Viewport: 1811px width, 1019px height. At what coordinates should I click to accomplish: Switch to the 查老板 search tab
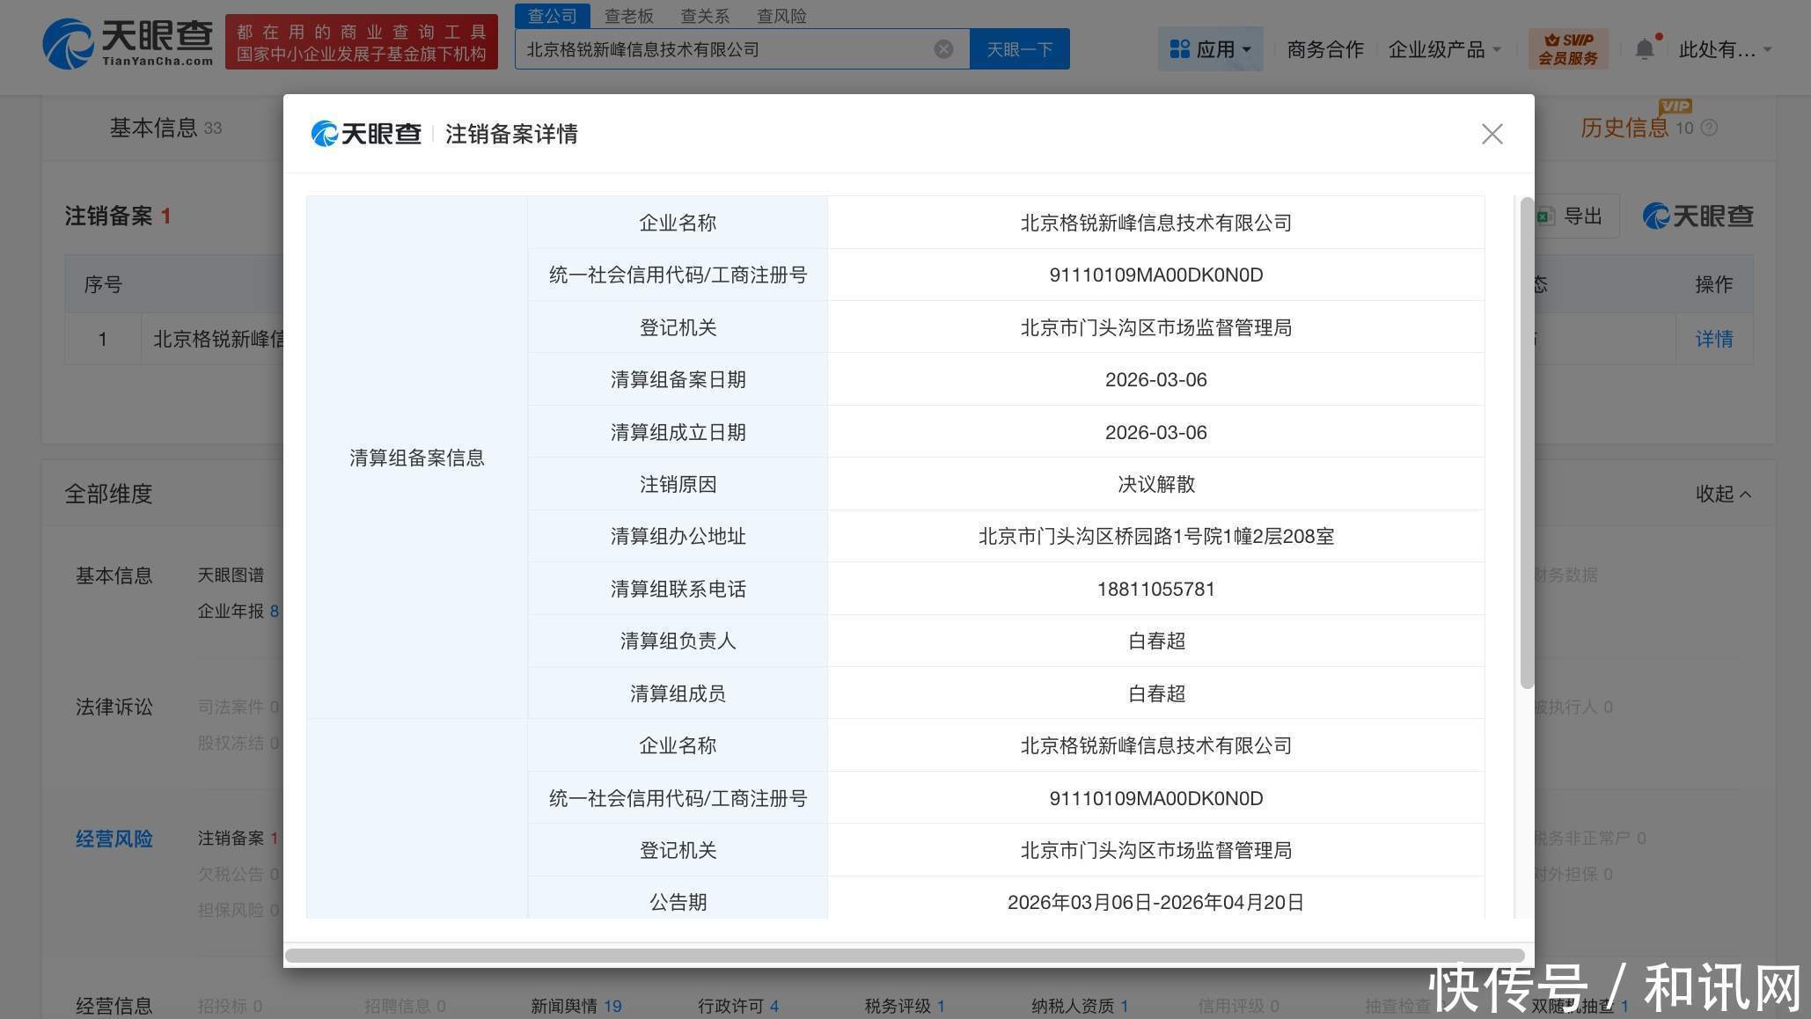point(628,16)
